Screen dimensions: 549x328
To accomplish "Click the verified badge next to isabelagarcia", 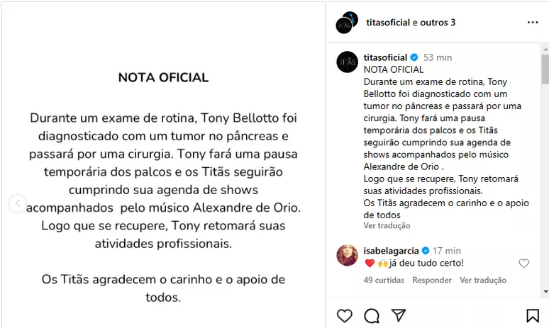I will [x=426, y=251].
